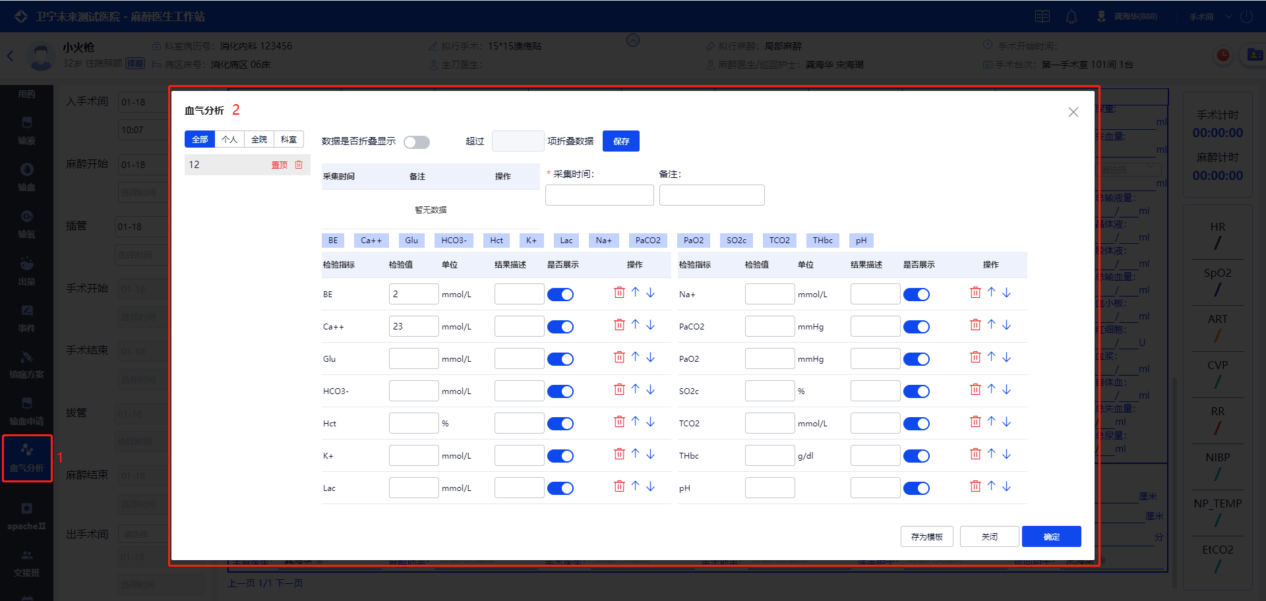Image resolution: width=1266 pixels, height=601 pixels.
Task: Move the PaO2 row down
Action: [x=1006, y=357]
